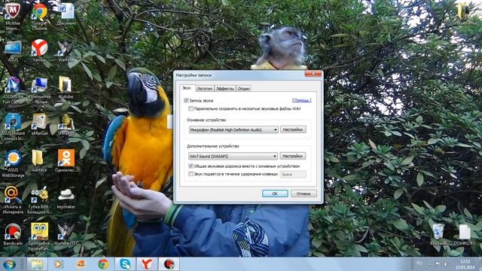Click the Skype icon in the taskbar
Screen dimensions: 482x271
(x=125, y=264)
